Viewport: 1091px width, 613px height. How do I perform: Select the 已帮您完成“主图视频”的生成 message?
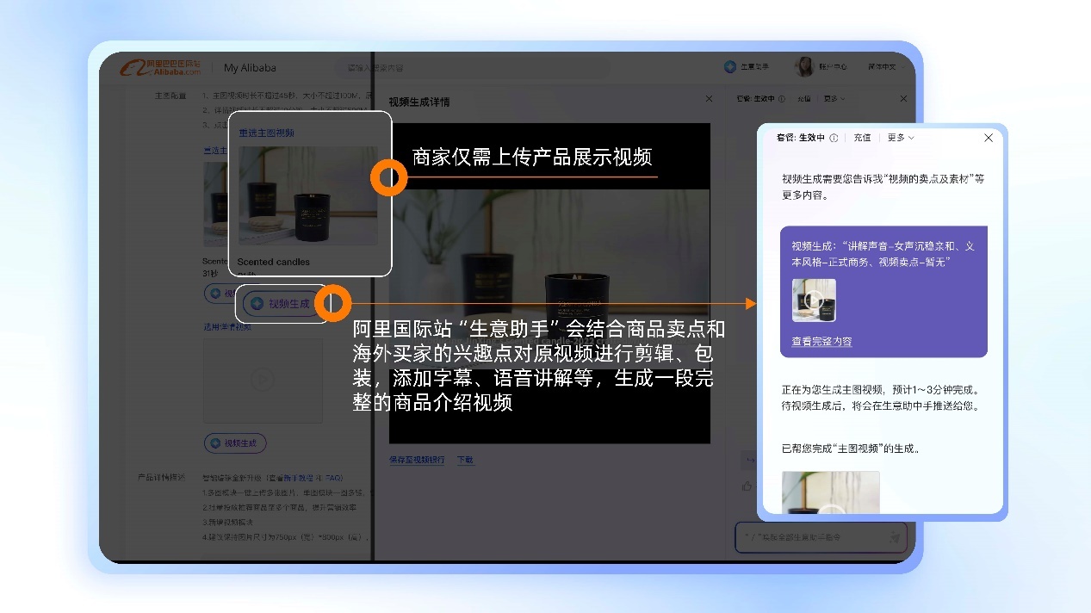(850, 449)
